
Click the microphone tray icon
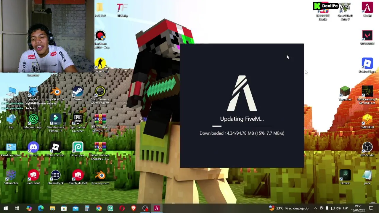327,208
